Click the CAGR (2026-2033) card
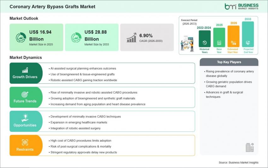Viewport: 268px width, 168px height. (x=147, y=37)
